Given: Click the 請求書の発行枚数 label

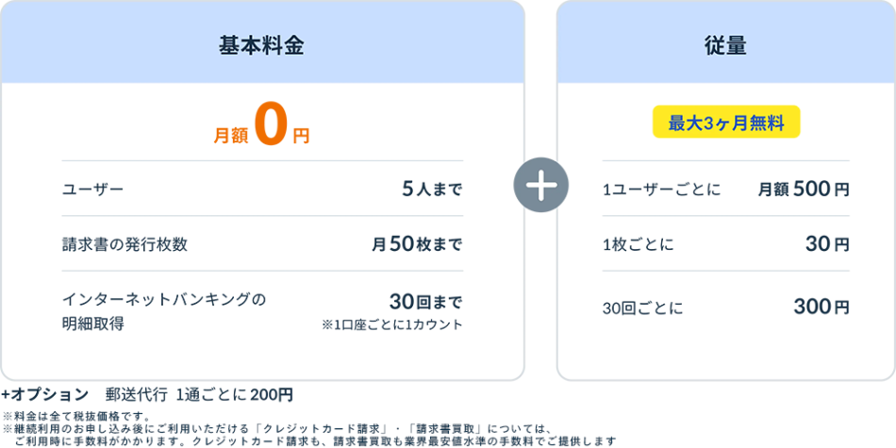Looking at the screenshot, I should click(x=124, y=244).
